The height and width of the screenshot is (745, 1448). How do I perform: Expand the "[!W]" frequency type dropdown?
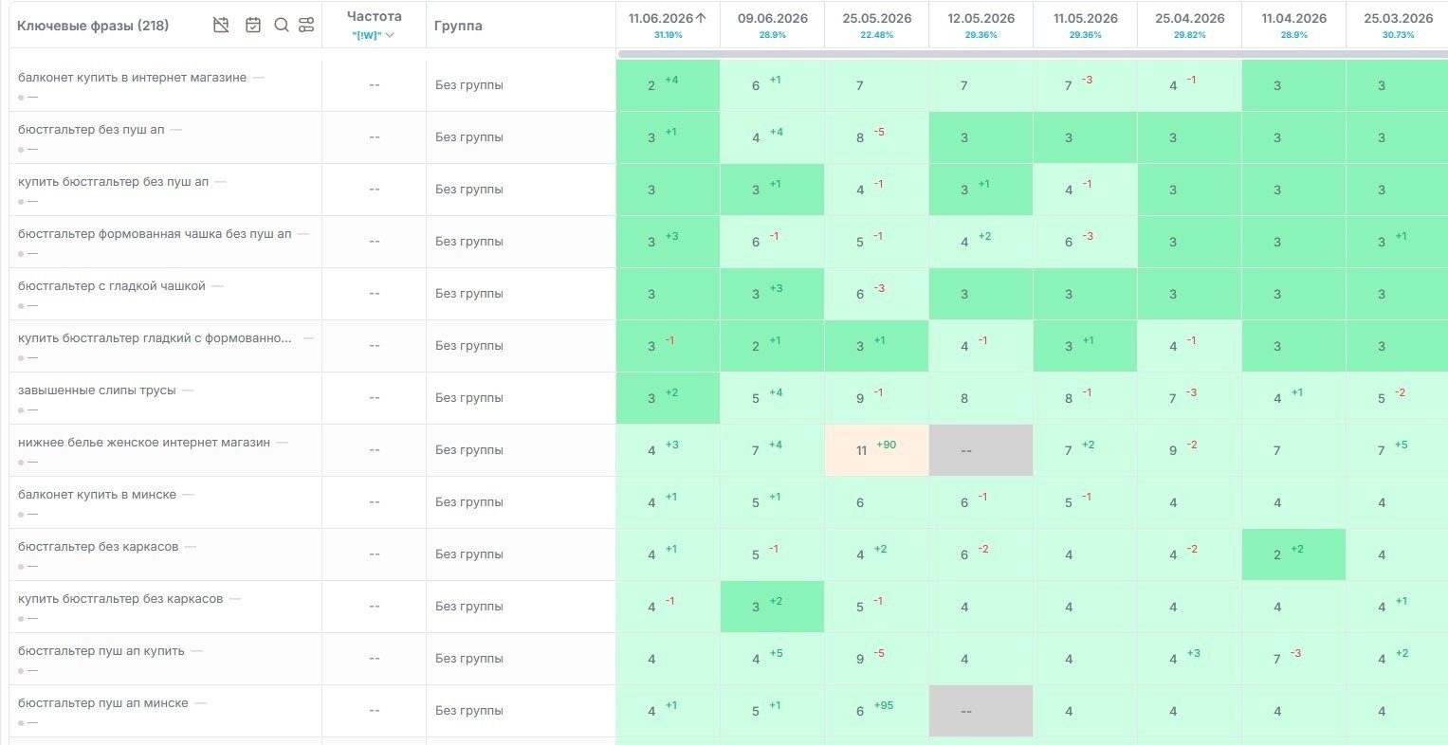[x=374, y=35]
